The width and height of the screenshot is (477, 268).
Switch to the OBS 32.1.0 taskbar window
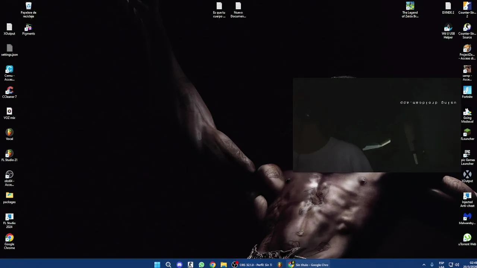252,265
